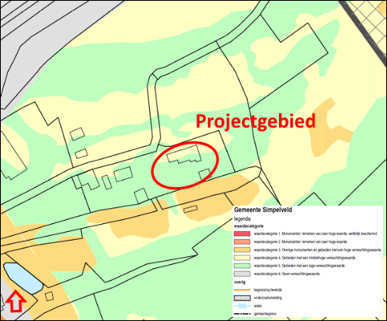Click the green waardecategorie 5 legend swatch

point(242,266)
